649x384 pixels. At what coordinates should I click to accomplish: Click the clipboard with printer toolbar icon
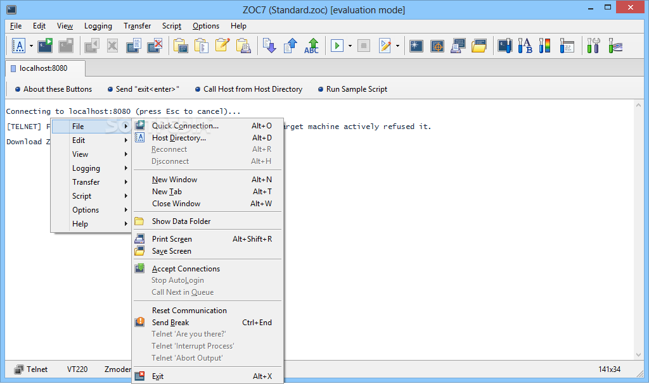click(x=243, y=46)
